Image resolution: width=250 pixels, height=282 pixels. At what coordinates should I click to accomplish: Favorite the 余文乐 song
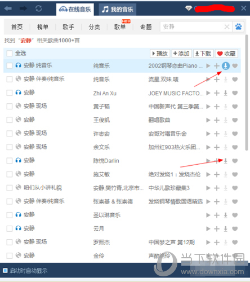(x=235, y=147)
